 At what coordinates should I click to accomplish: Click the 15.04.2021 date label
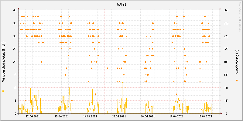(119, 116)
